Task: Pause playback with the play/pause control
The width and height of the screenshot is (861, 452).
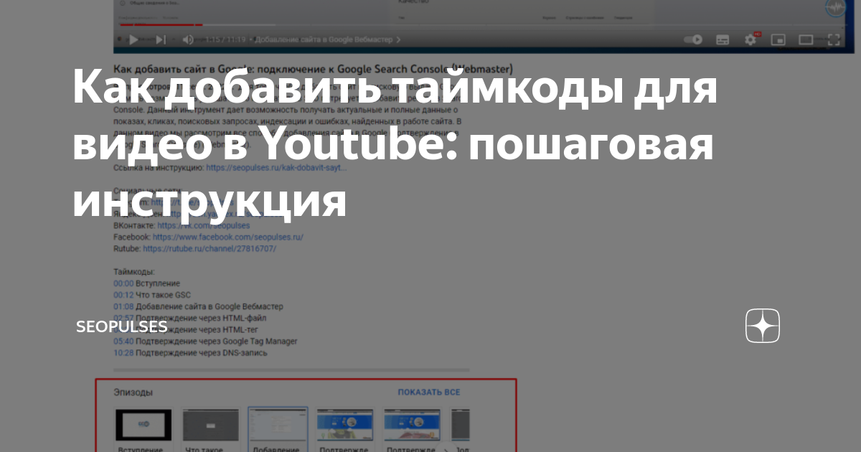Action: pyautogui.click(x=133, y=39)
